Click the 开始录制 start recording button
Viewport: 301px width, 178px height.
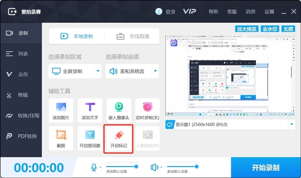click(266, 168)
